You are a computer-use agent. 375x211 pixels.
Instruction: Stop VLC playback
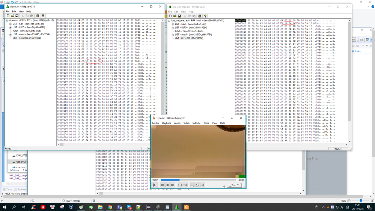pyautogui.click(x=167, y=185)
